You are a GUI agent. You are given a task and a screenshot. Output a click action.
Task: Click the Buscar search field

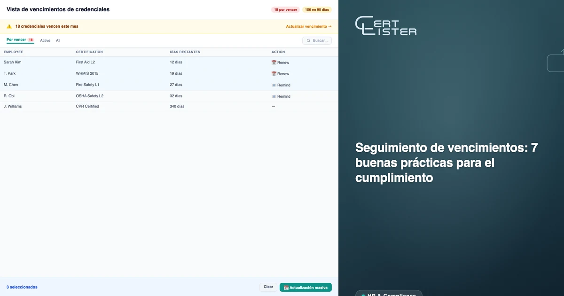(317, 41)
